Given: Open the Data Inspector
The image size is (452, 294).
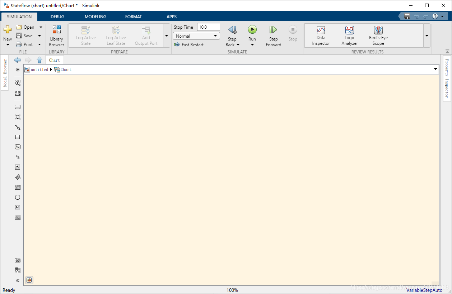Looking at the screenshot, I should tap(321, 36).
